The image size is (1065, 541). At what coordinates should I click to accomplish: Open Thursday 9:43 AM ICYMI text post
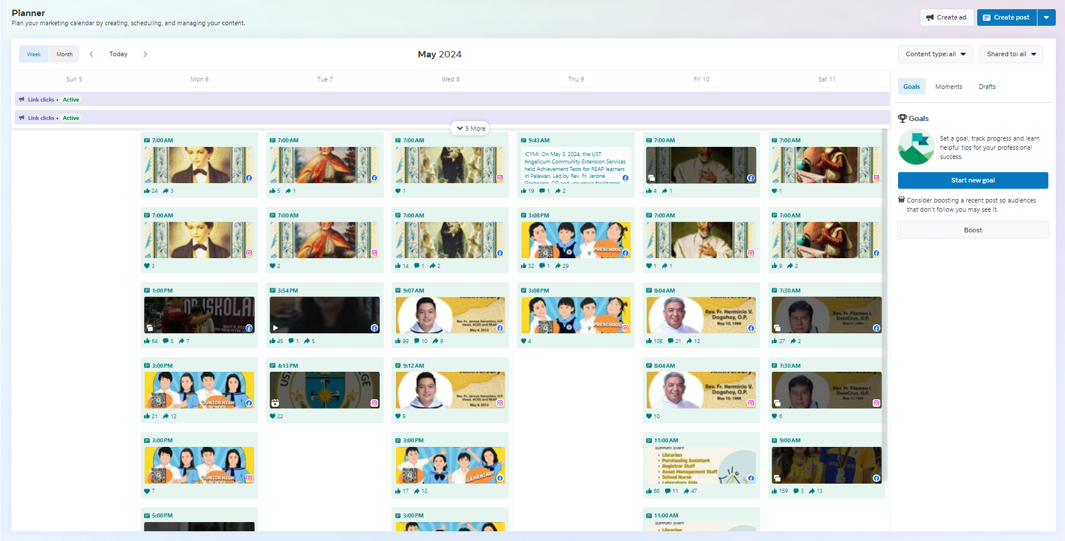pyautogui.click(x=576, y=166)
